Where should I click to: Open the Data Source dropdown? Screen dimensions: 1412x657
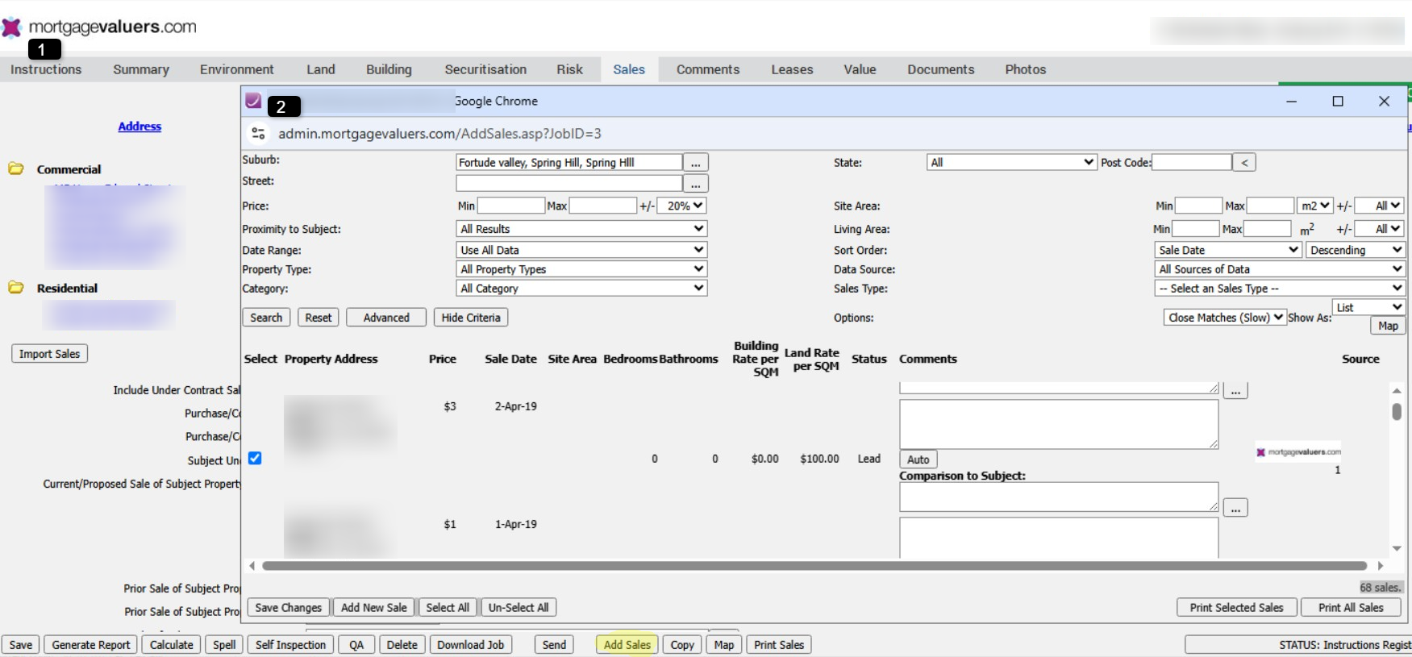(1280, 269)
